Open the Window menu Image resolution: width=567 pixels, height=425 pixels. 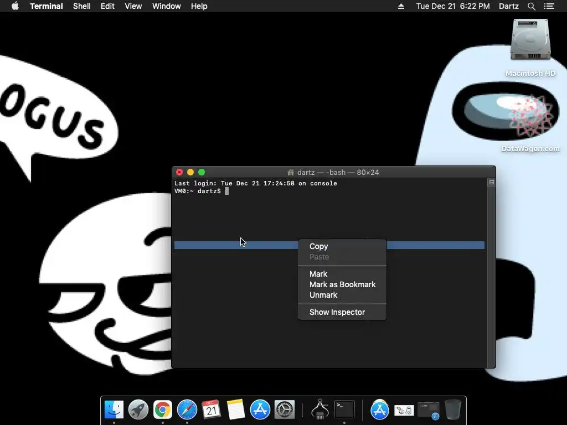(x=166, y=6)
